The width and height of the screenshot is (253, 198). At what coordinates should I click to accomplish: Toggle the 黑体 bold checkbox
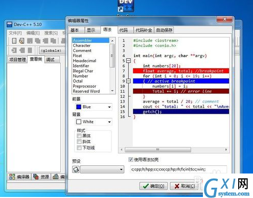[79, 136]
